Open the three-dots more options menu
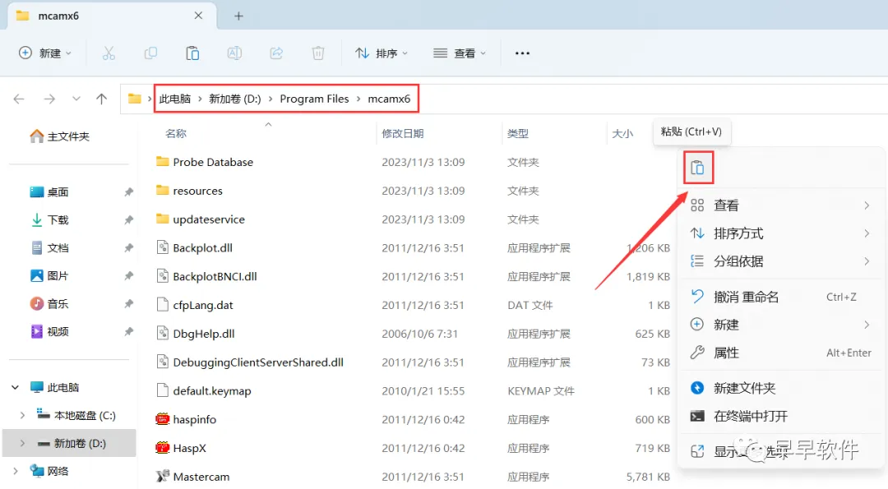This screenshot has width=888, height=489. point(522,53)
